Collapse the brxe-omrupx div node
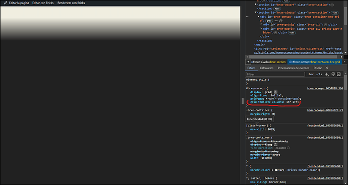Image resolution: width=348 pixels, height=185 pixels. tap(259, 17)
